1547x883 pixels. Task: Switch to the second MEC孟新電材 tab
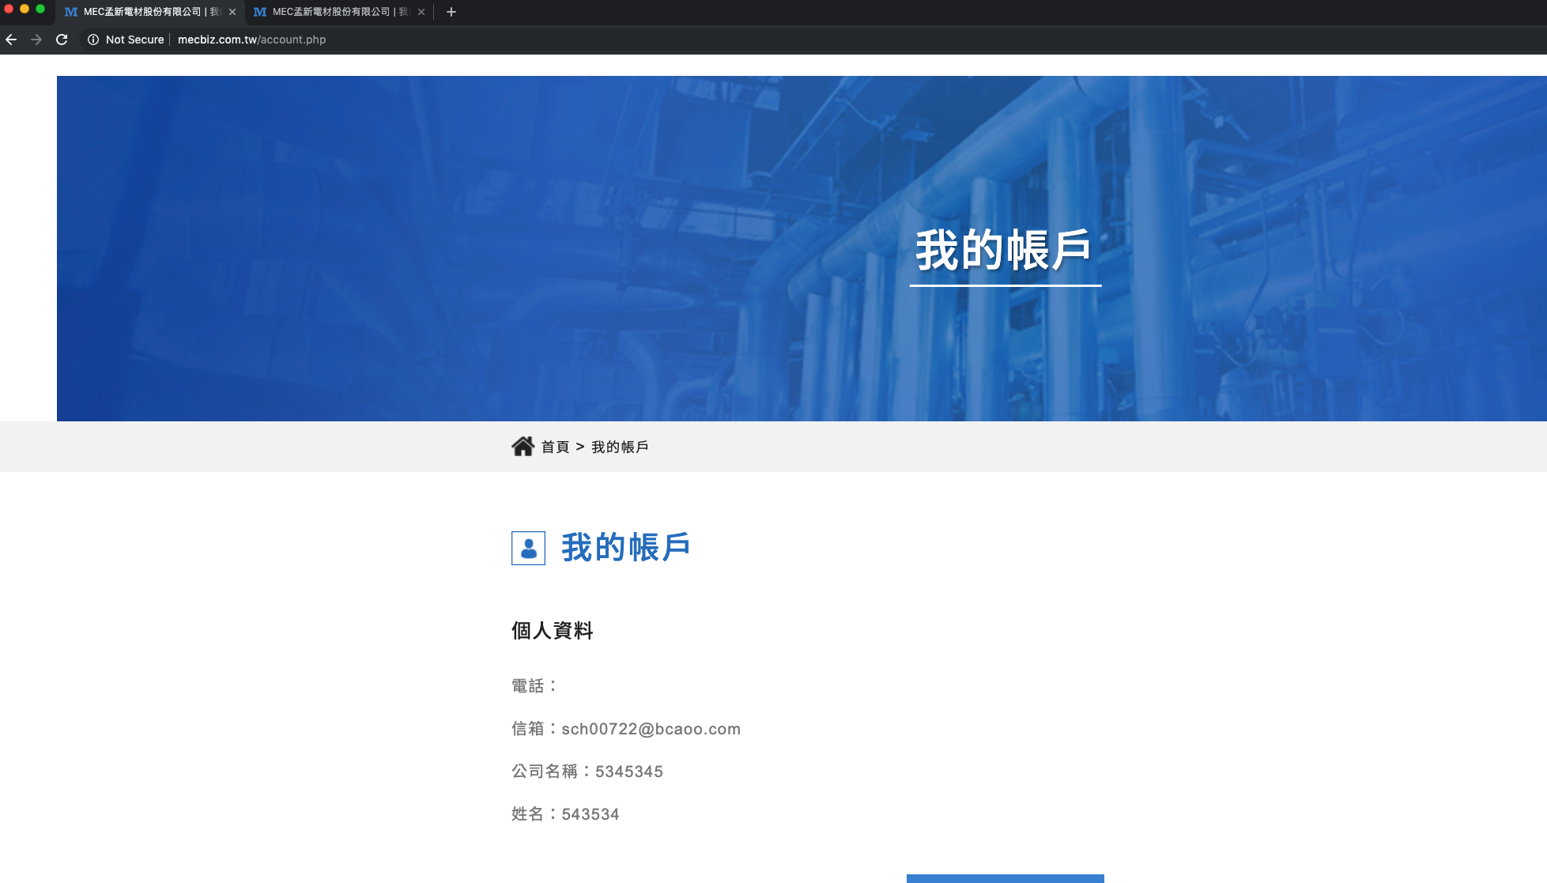coord(338,12)
